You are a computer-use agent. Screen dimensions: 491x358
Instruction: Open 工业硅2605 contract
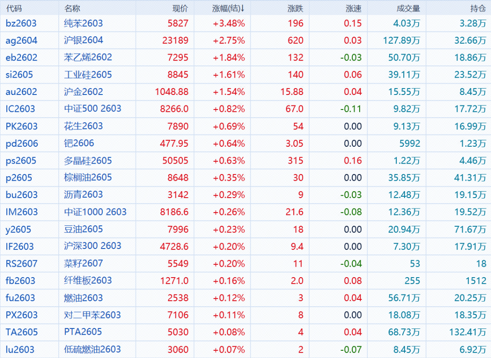click(88, 75)
